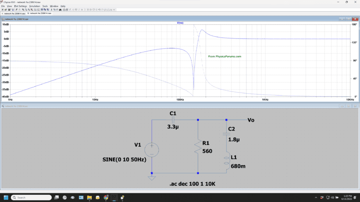Click the V(vo) trace label
The width and height of the screenshot is (360, 202).
[180, 22]
